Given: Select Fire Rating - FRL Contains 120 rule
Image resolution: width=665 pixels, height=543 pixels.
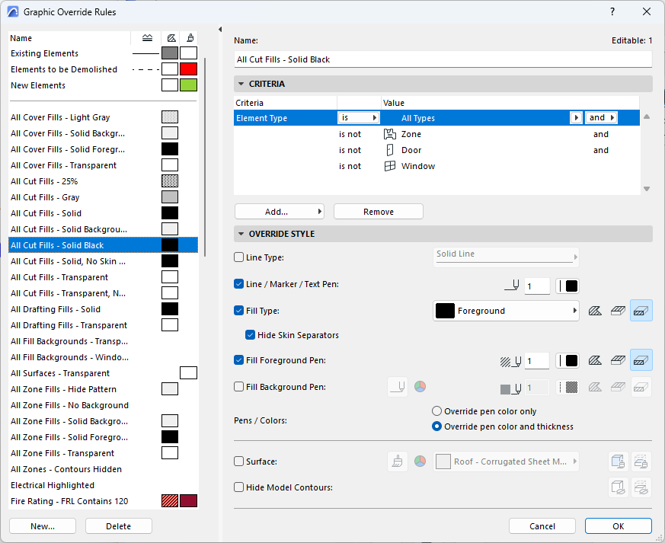Looking at the screenshot, I should pyautogui.click(x=69, y=501).
